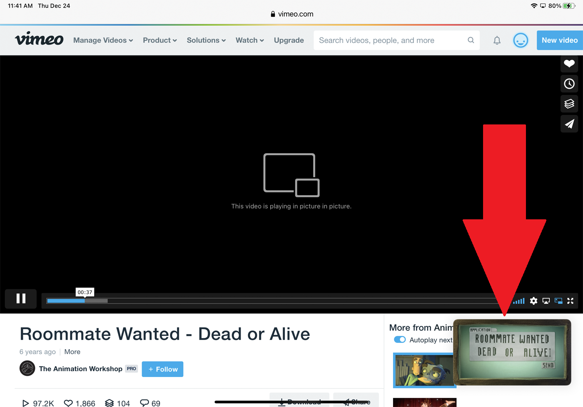Add video to collections stack icon
Screen dimensions: 583x407
pos(569,104)
